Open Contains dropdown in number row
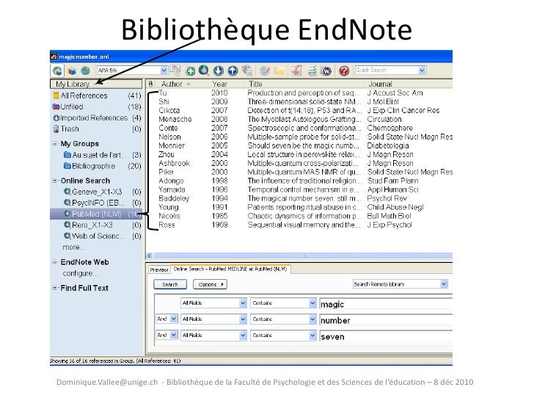 [x=312, y=319]
